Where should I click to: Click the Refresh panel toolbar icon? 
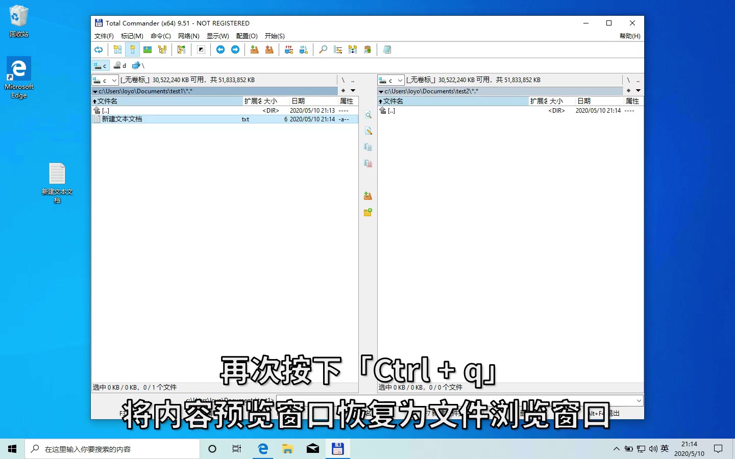pos(99,49)
